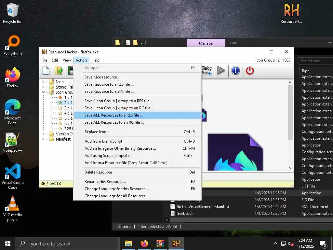Select the Manage tab in Explorer
The height and width of the screenshot is (250, 333).
tap(206, 43)
